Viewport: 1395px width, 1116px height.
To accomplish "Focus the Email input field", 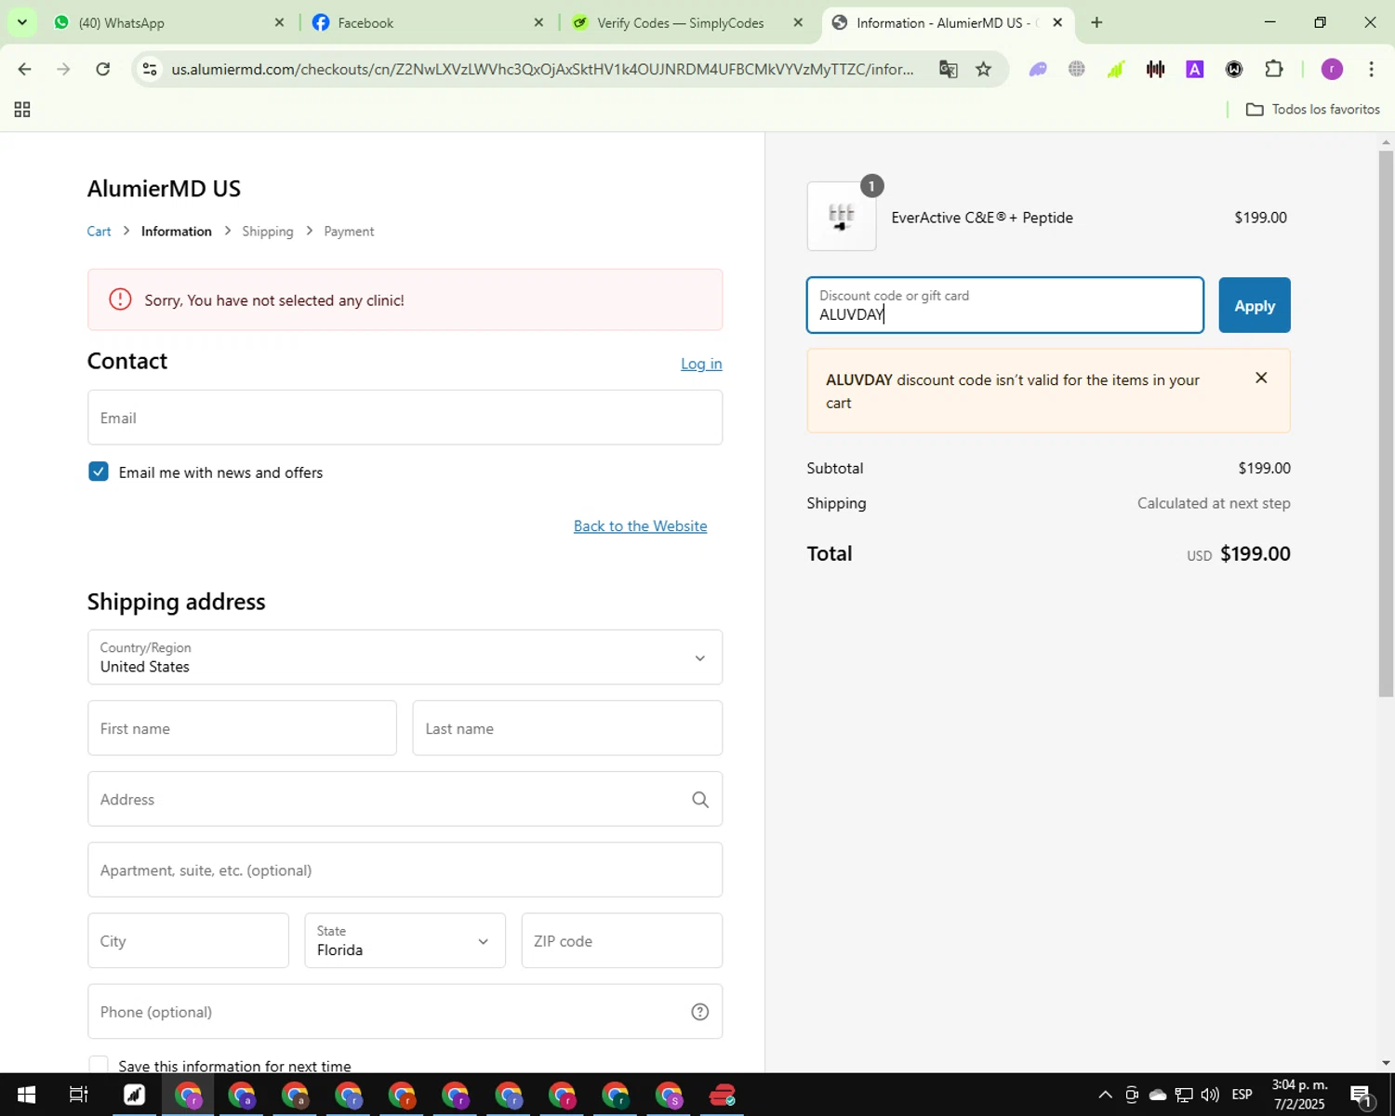I will [405, 418].
